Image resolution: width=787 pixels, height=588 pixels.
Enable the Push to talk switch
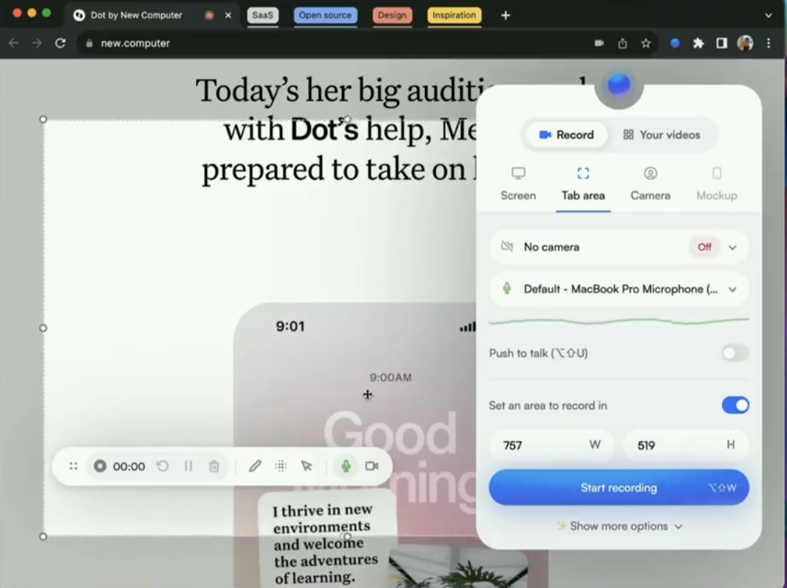tap(735, 353)
